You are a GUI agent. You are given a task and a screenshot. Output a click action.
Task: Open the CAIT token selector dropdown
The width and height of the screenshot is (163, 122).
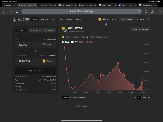pos(48,45)
